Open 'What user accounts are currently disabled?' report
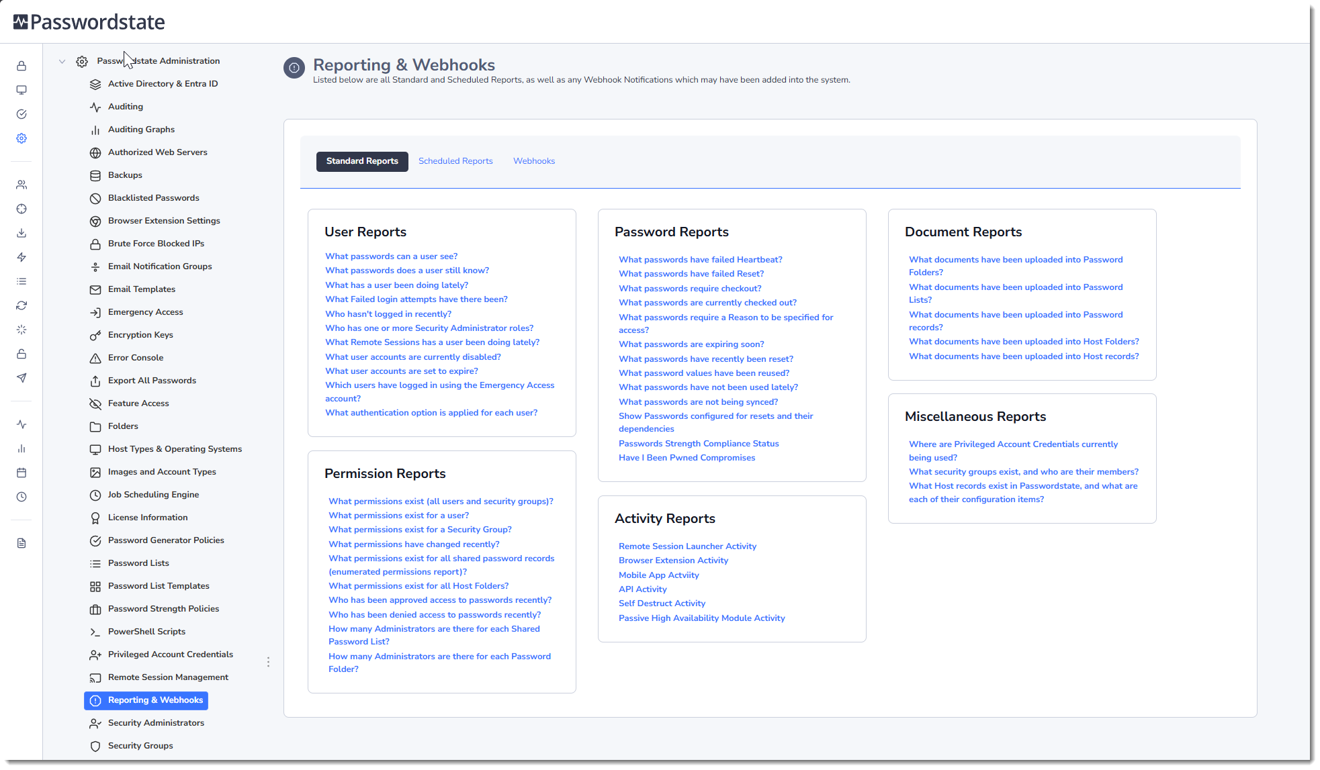1320x770 pixels. tap(413, 357)
